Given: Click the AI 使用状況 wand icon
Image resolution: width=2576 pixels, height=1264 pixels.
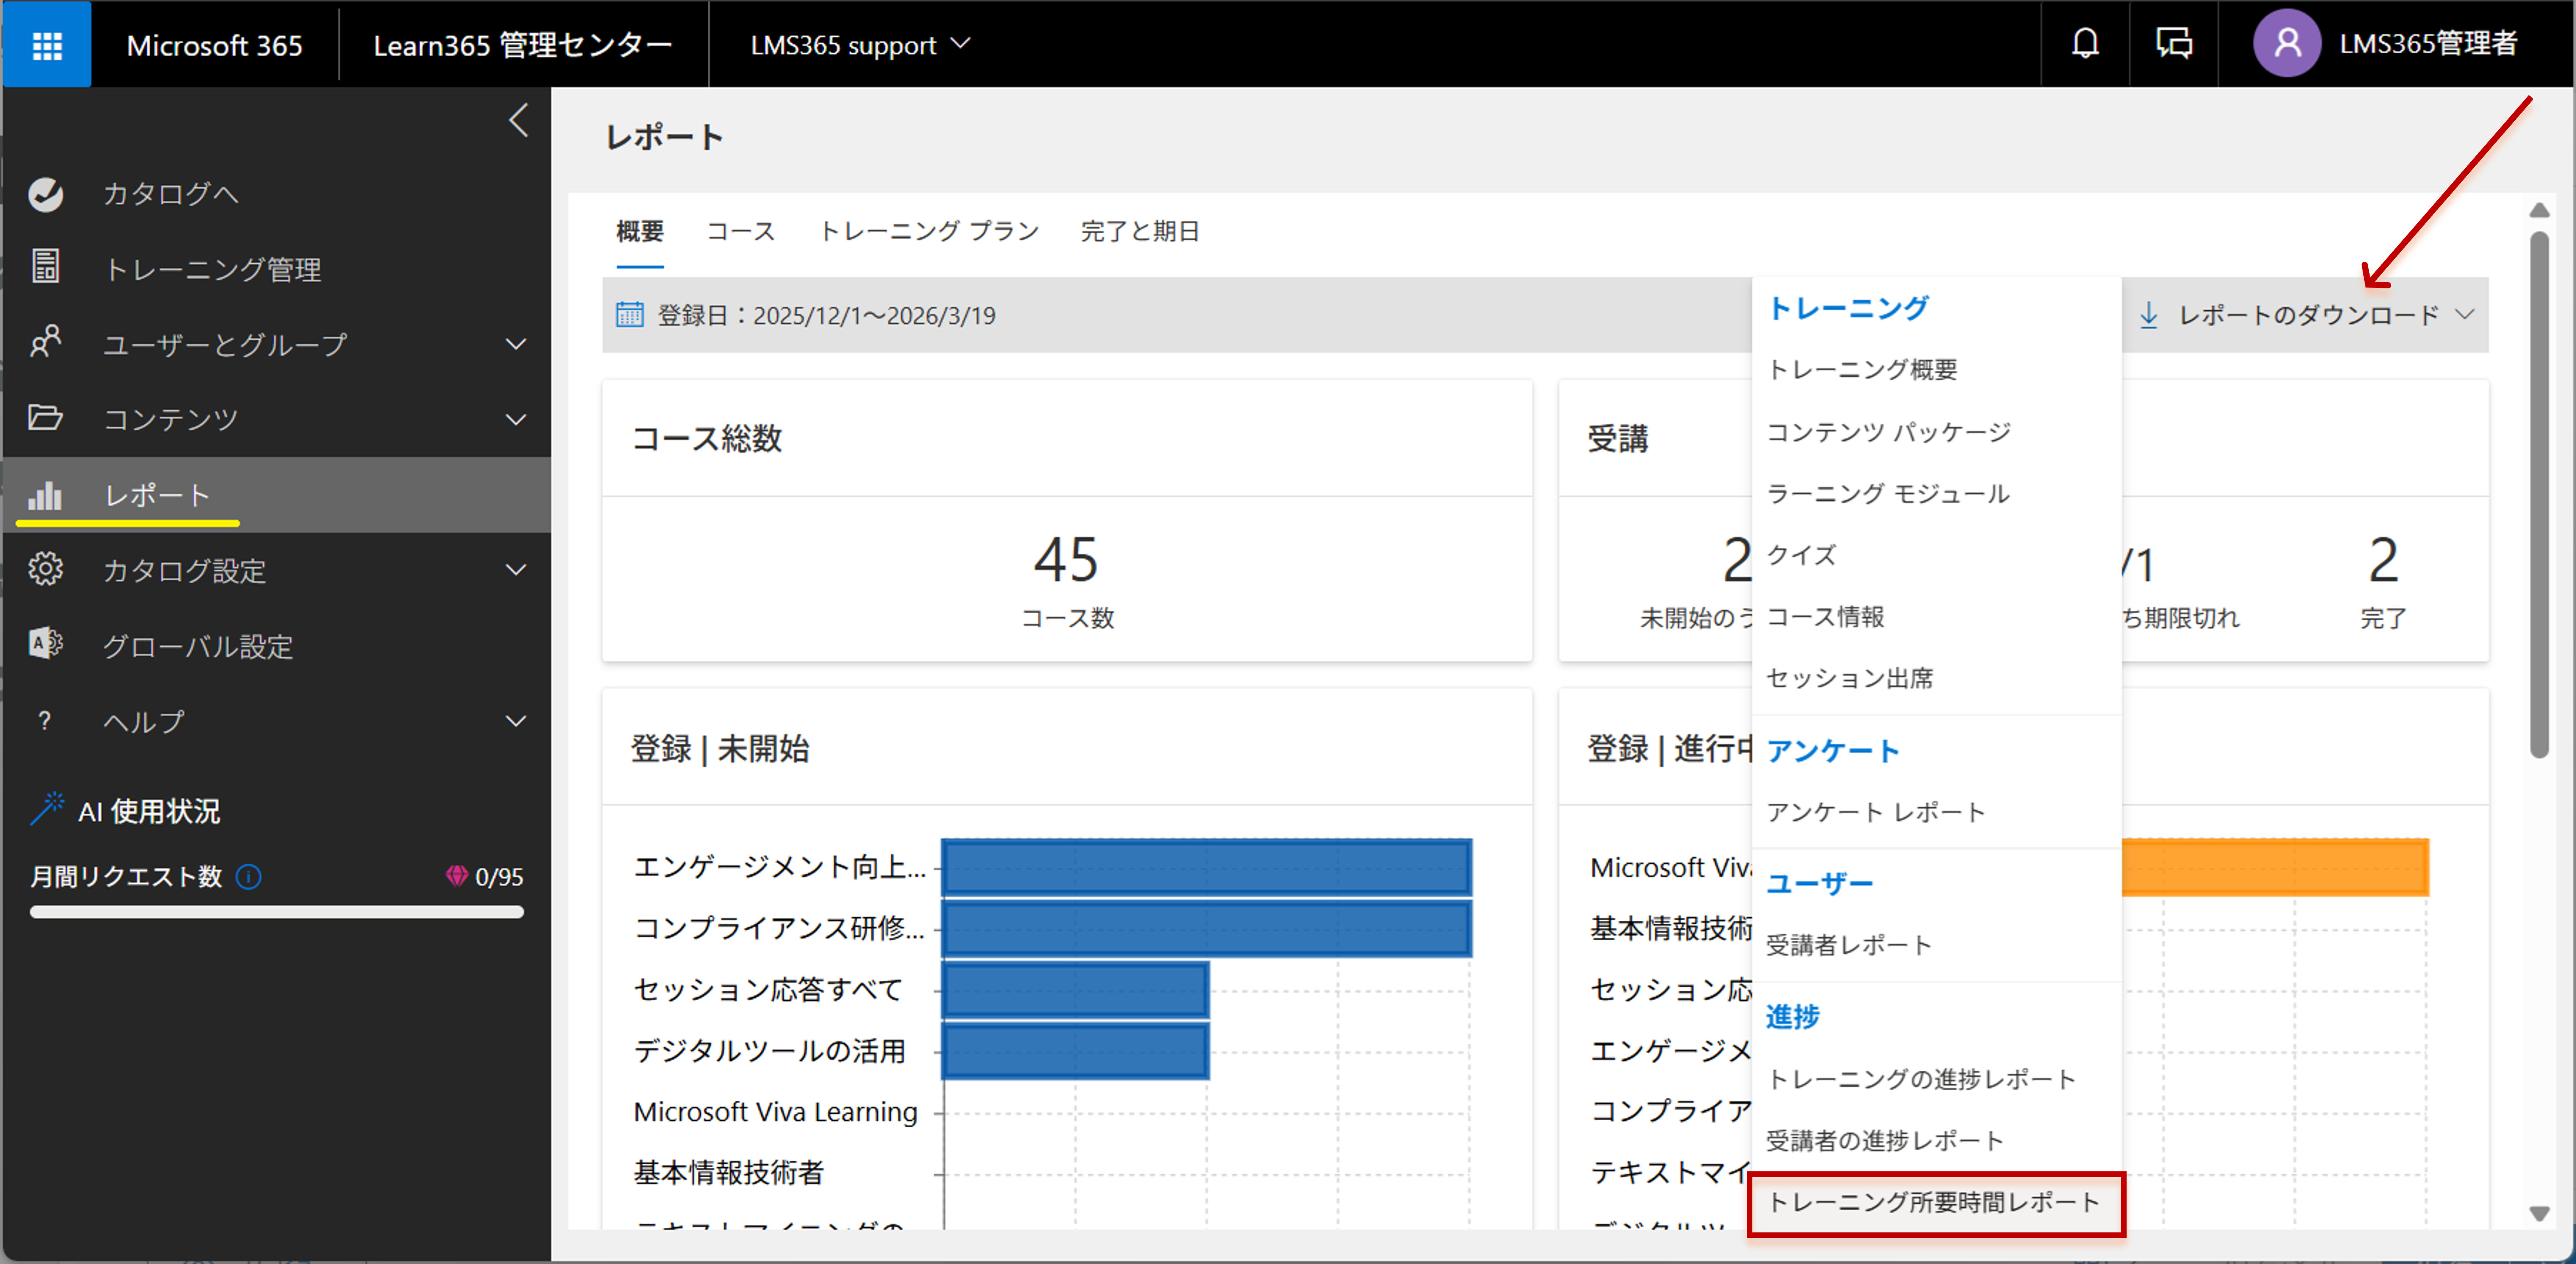Looking at the screenshot, I should pyautogui.click(x=46, y=809).
